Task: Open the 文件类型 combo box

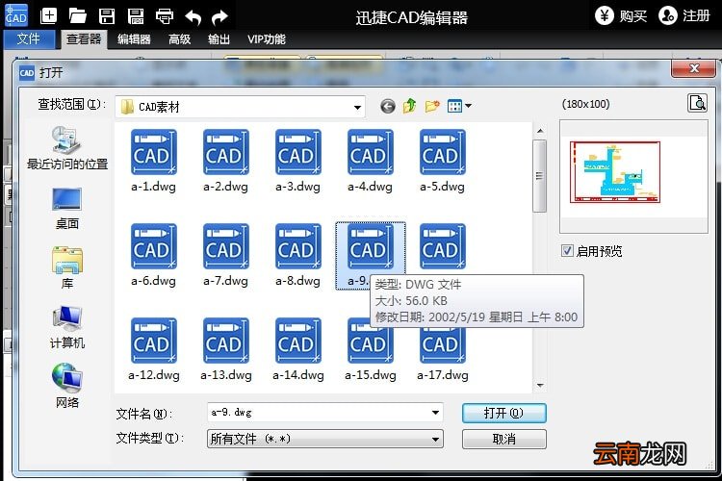Action: tap(325, 439)
